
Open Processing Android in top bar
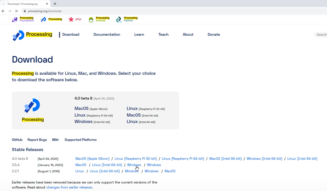(x=99, y=19)
